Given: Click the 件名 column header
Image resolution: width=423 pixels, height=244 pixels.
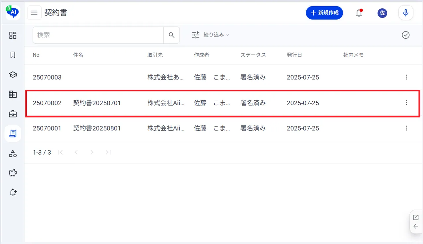Looking at the screenshot, I should click(78, 55).
